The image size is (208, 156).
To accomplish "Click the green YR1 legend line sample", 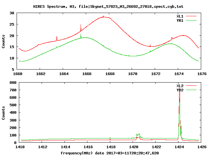I will (191, 20).
